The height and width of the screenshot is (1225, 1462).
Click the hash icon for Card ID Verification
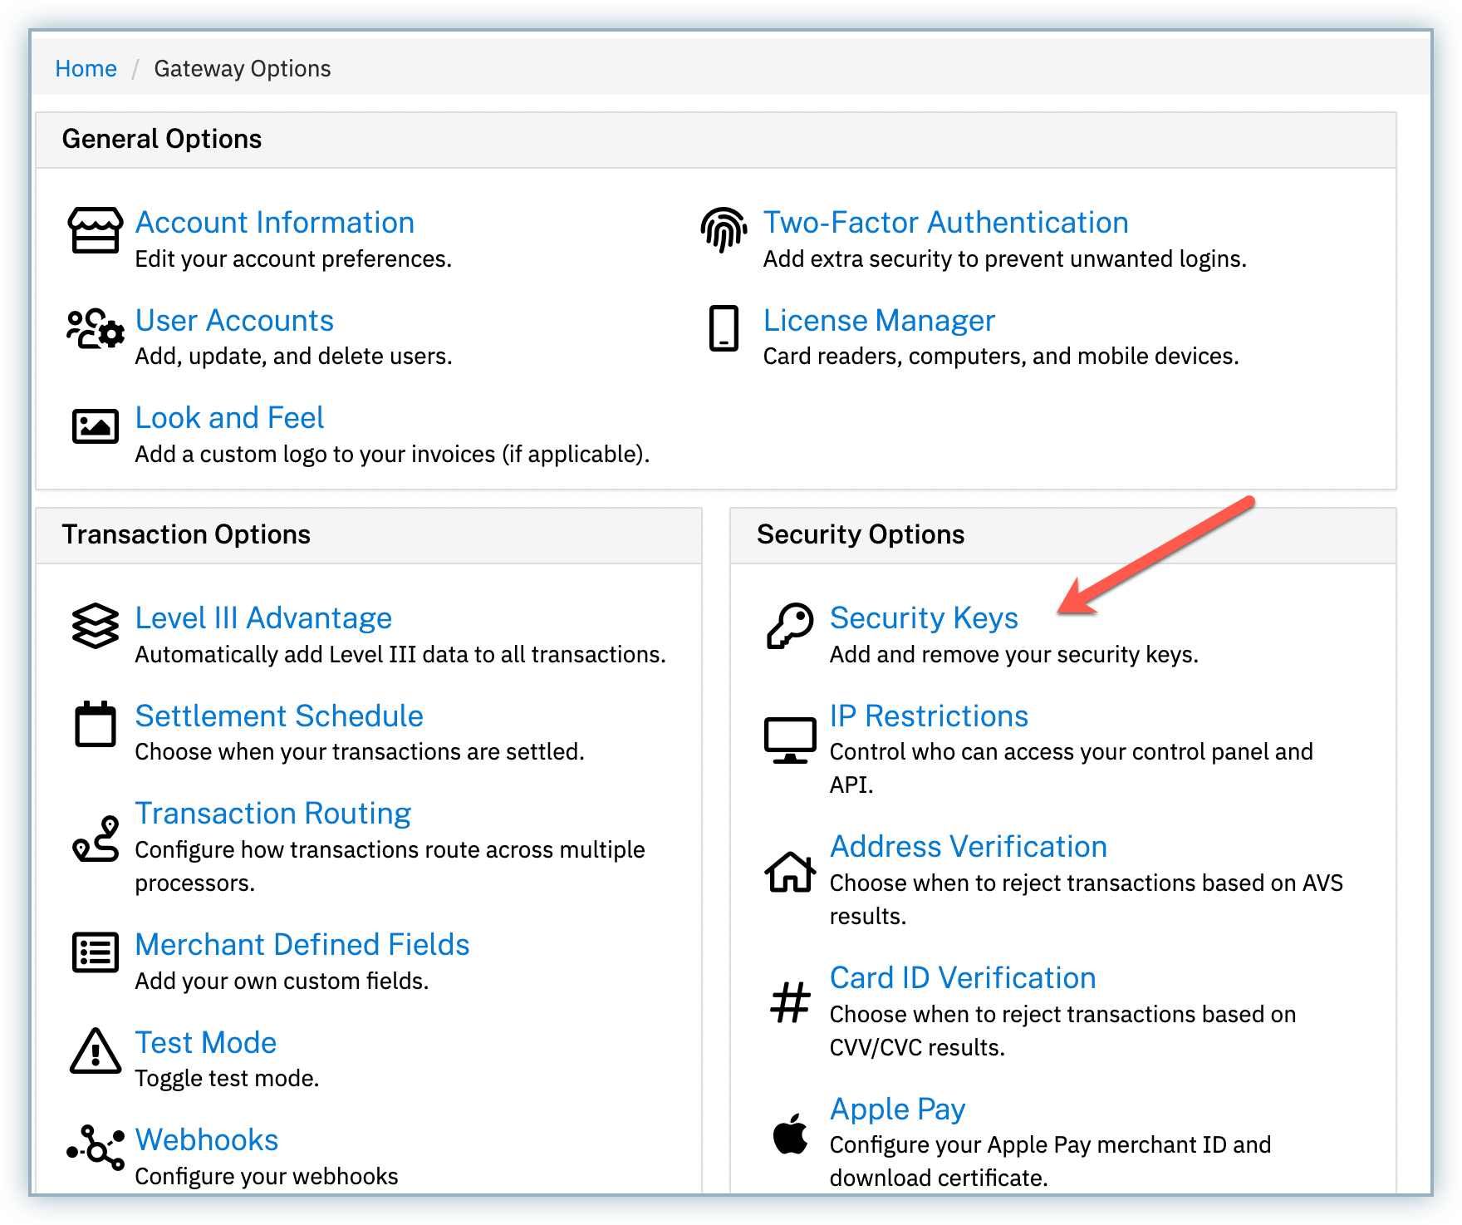tap(789, 1002)
